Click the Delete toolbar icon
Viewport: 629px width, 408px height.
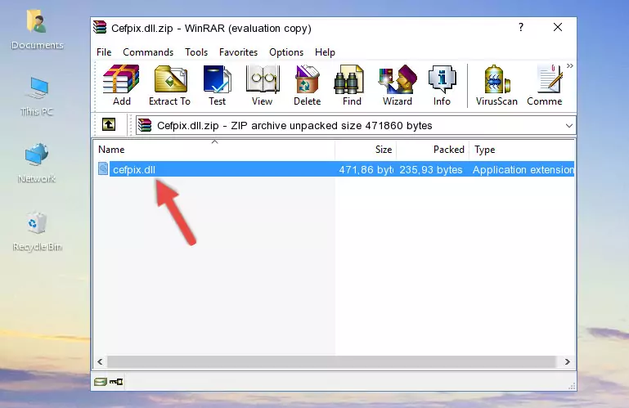point(308,86)
